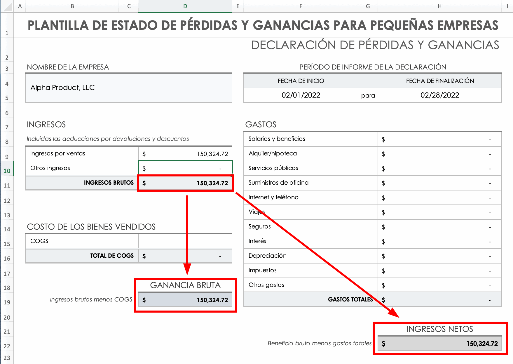Click Depreciación amount cell

[x=440, y=256]
